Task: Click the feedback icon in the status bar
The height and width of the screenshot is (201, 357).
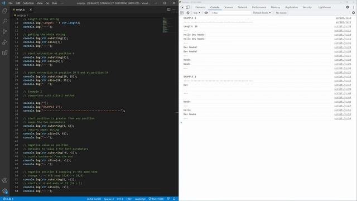Action: [168, 199]
